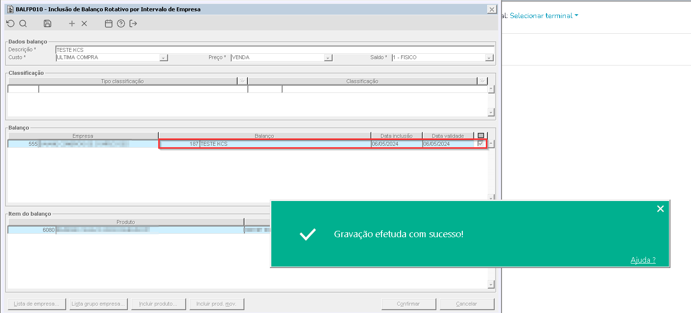Click the Descrição field containing TESTE KCS

[275, 49]
